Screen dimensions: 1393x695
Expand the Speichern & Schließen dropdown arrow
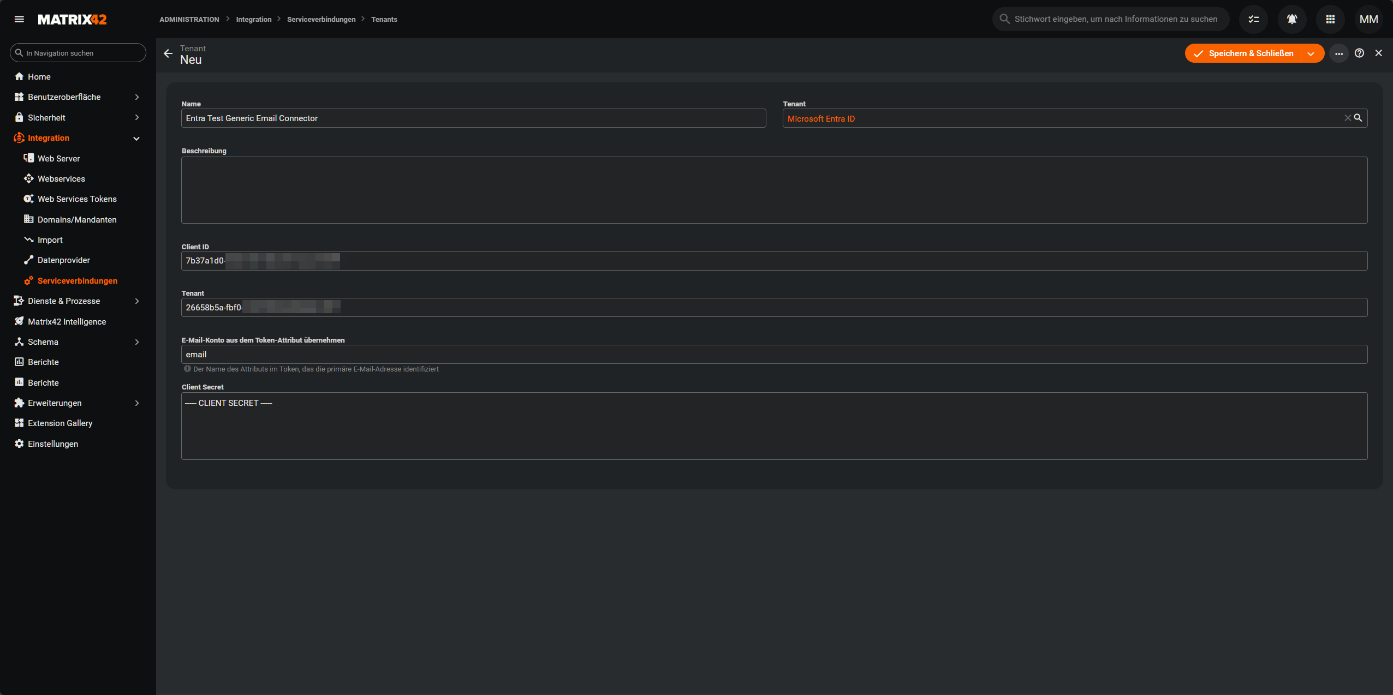(1311, 53)
